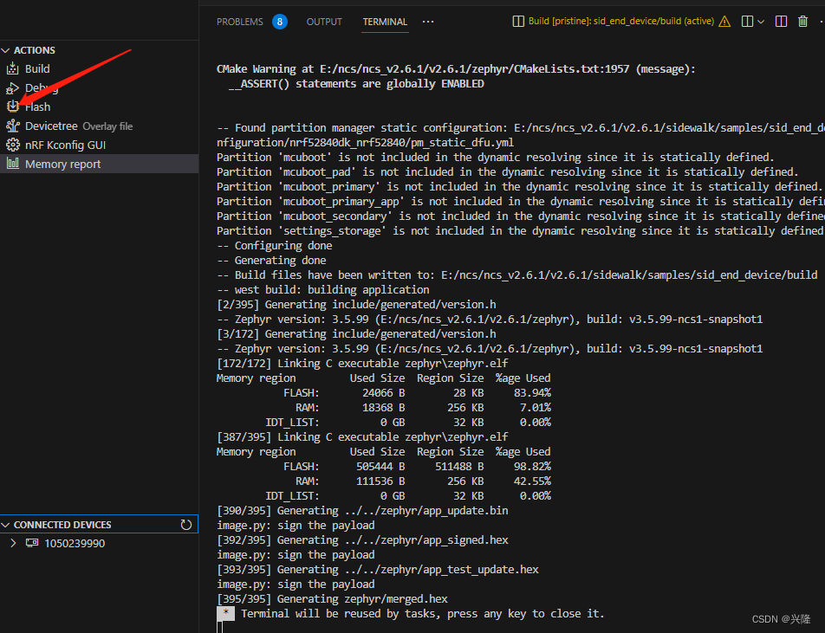
Task: Click '[395/395] Generating zephyr/merged.hex' line
Action: click(332, 599)
